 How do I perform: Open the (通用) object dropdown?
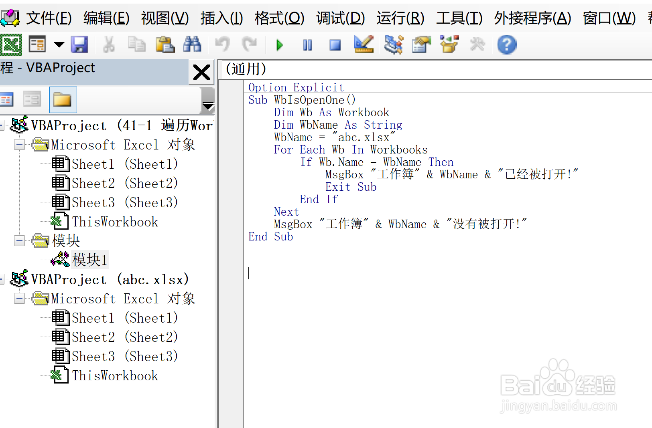click(437, 69)
